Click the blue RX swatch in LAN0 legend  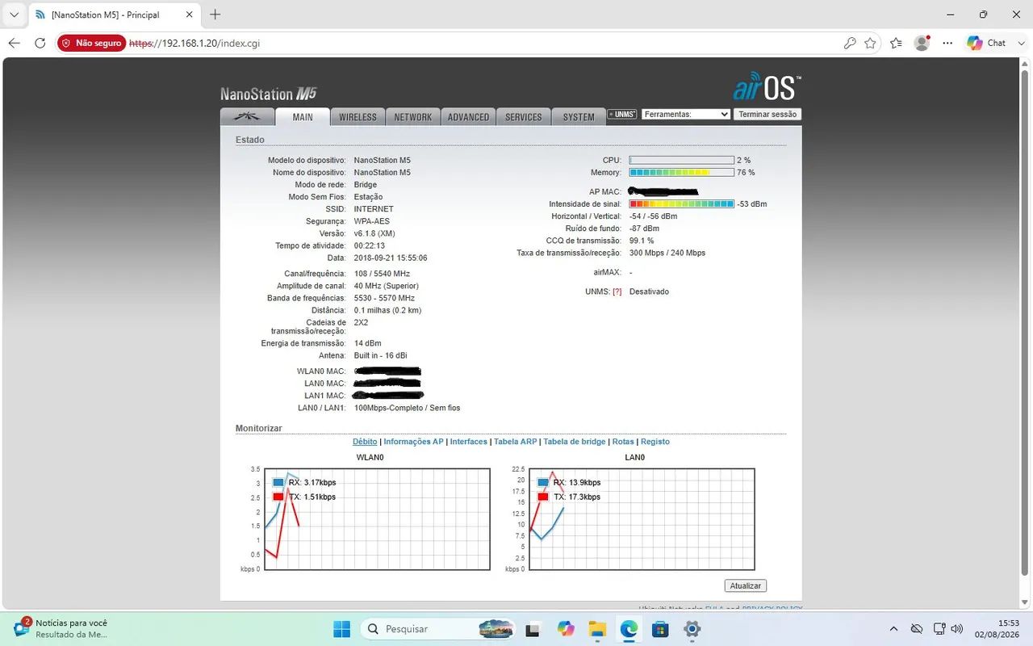[x=543, y=483]
